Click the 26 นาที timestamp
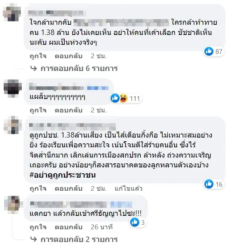The height and width of the screenshot is (246, 244). [101, 227]
